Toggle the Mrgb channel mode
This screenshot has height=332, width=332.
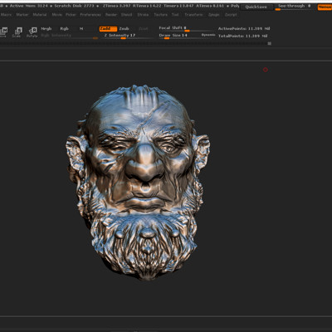(46, 29)
